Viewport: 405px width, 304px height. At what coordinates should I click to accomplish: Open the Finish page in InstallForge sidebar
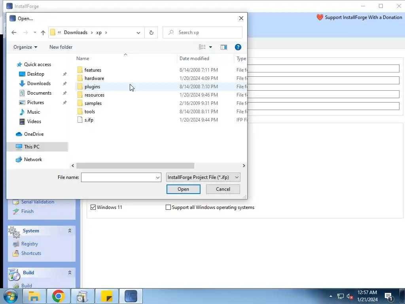[x=27, y=211]
